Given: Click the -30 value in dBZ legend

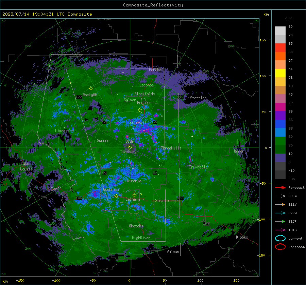Looking at the screenshot, I should (291, 179).
